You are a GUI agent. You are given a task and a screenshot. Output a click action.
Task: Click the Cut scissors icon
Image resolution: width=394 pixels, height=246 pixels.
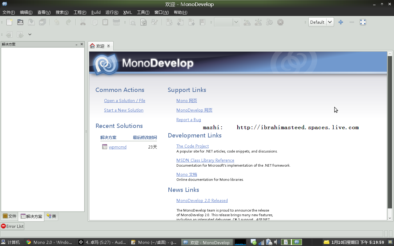pos(83,22)
